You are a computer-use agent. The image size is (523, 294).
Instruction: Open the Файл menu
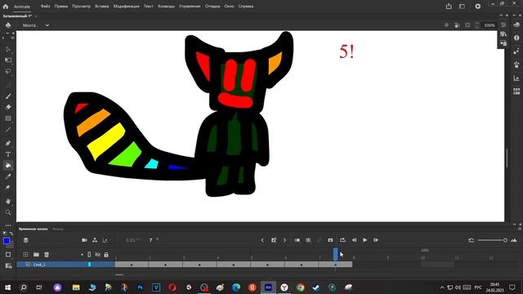coord(45,6)
